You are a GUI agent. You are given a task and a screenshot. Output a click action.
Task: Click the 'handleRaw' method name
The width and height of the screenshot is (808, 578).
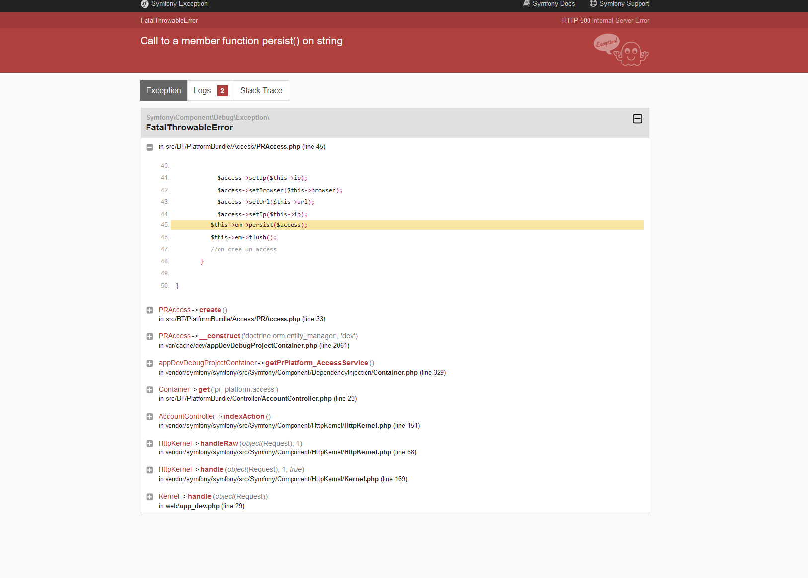click(219, 443)
